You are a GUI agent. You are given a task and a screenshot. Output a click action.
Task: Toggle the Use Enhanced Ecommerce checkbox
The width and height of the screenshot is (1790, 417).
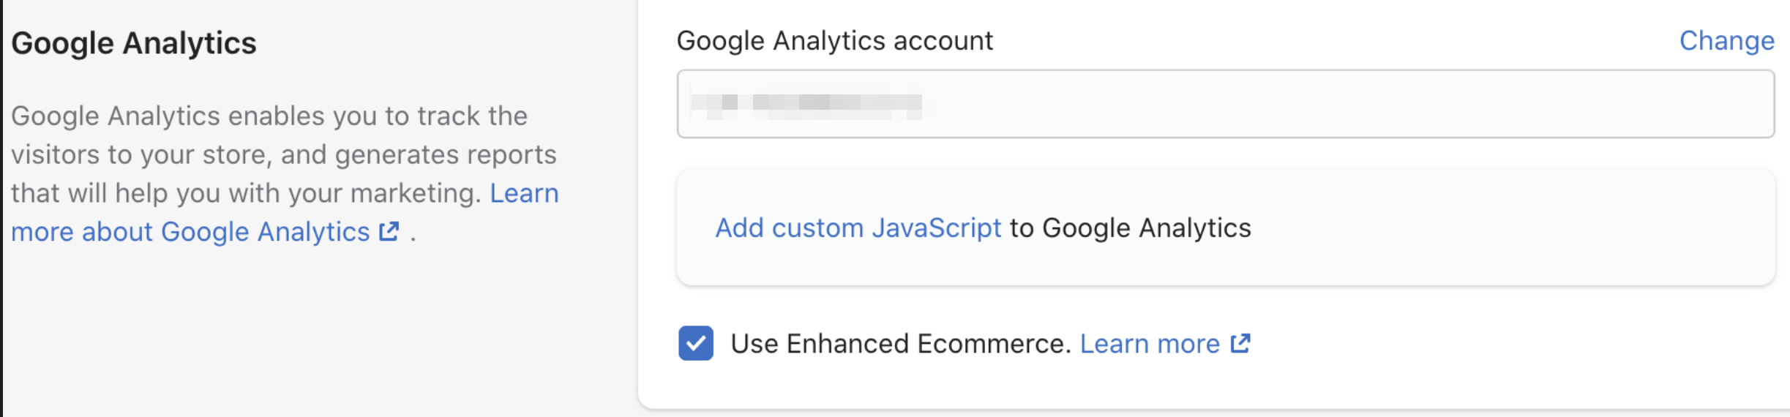pos(696,343)
